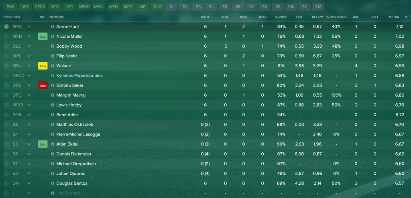Open position dropdown on S8 Matthias Ostrzolek row
Viewport: 411px width, 198px height.
click(29, 125)
